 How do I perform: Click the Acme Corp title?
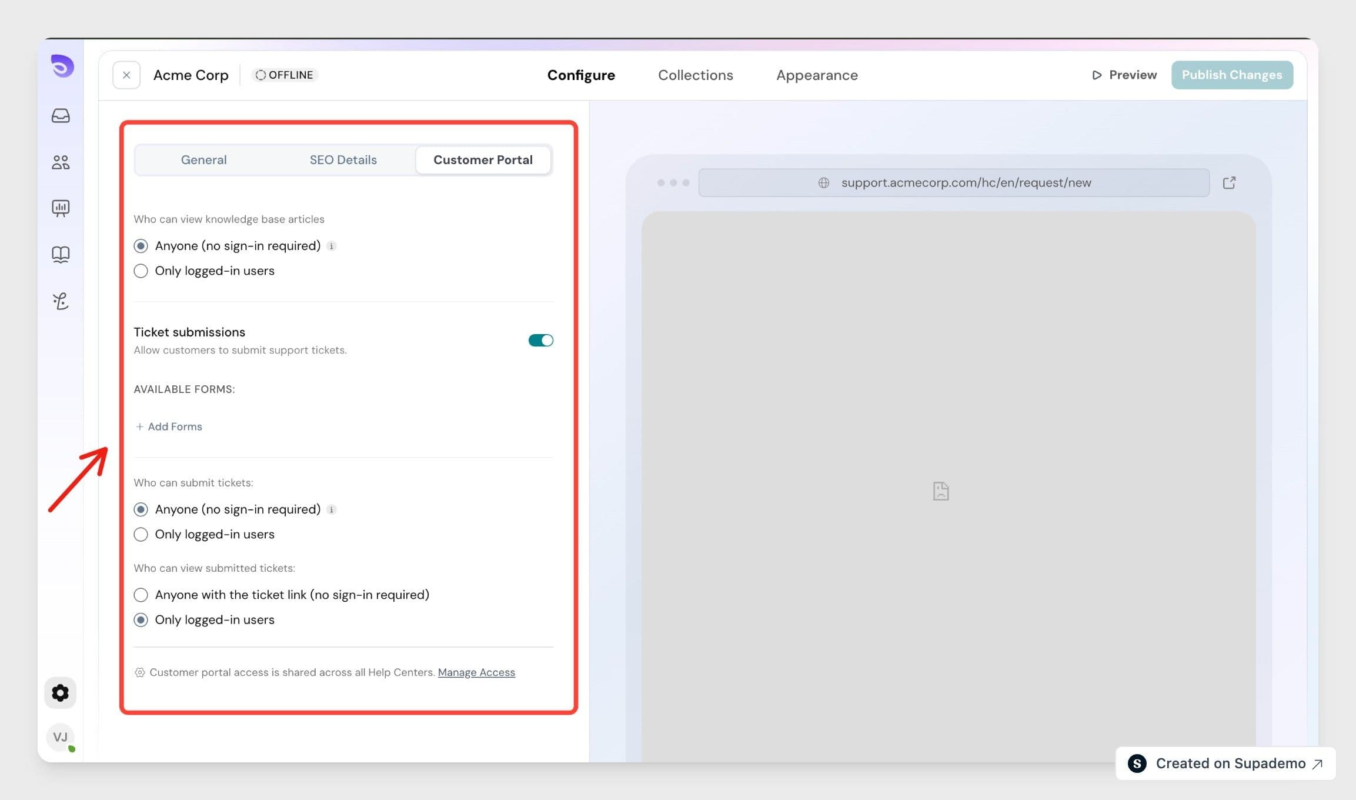coord(191,75)
